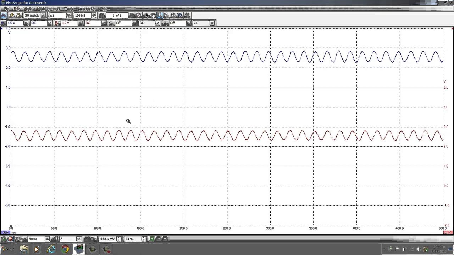Open Channel C DC coupling dropdown

158,23
